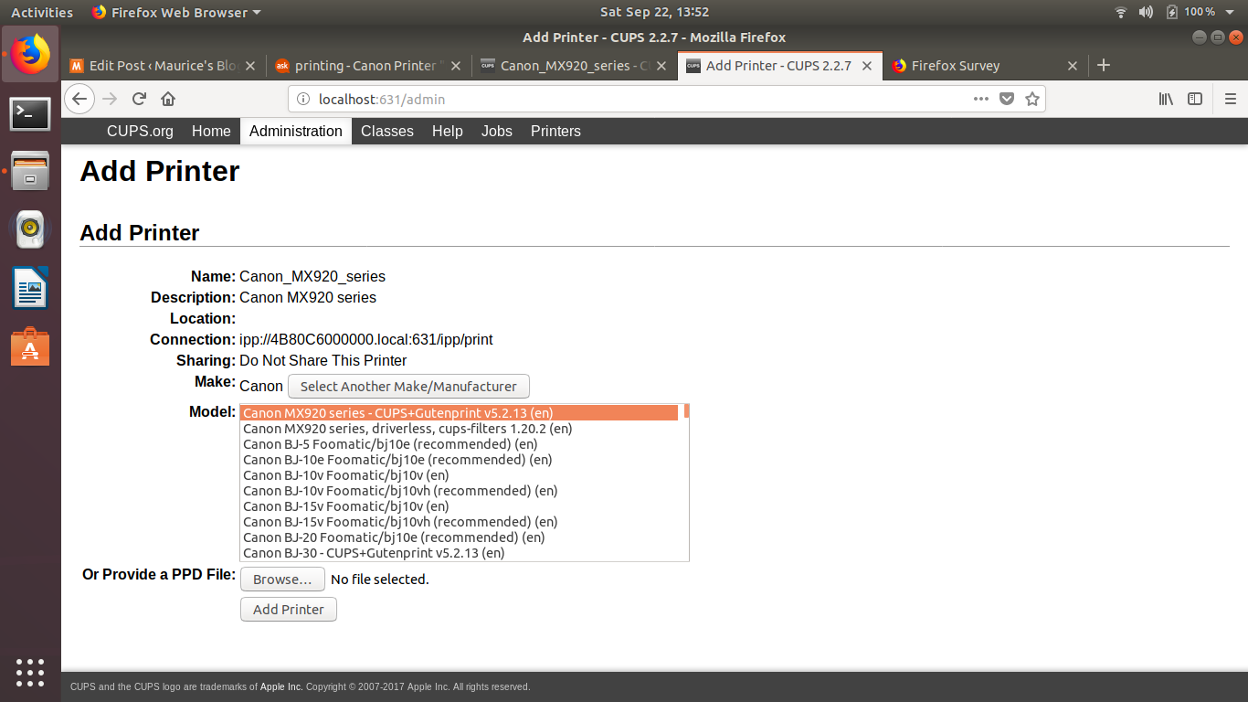Open Terminal from the dock
Viewport: 1248px width, 702px height.
(30, 113)
